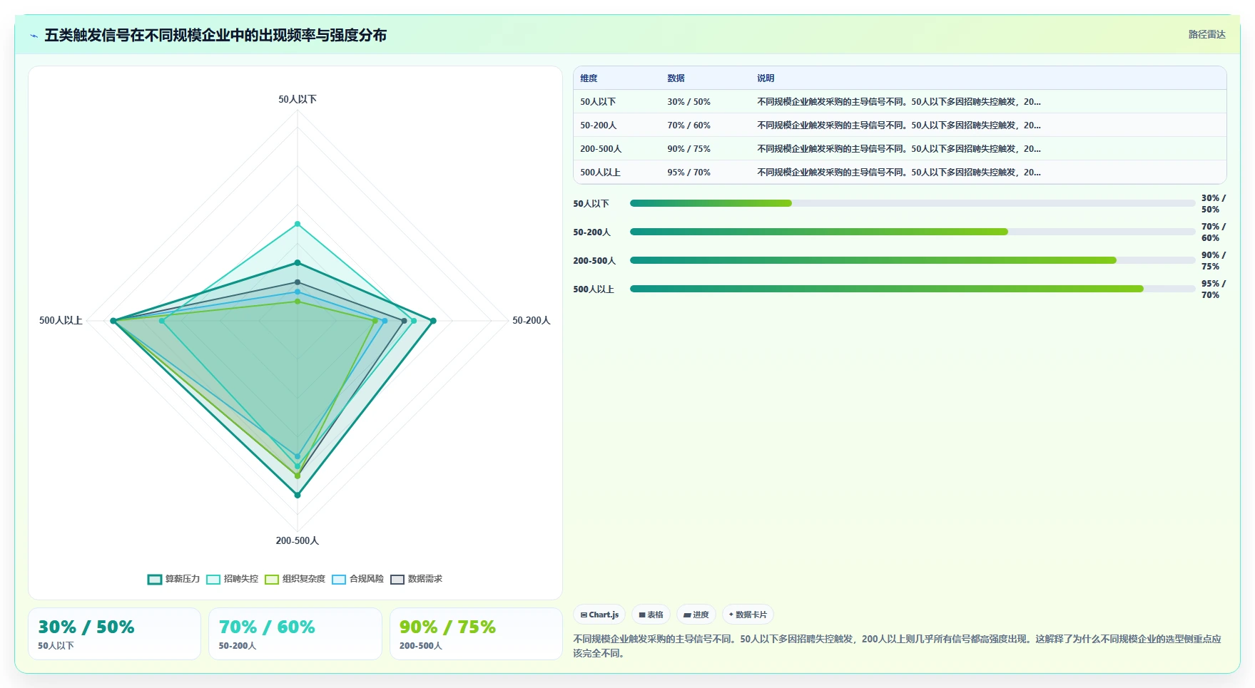
Task: Toggle 组织复杂度 legend series
Action: (295, 579)
